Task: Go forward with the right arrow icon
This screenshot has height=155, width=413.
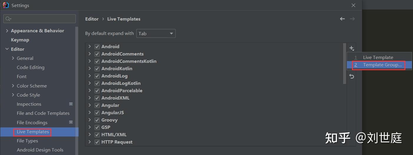Action: click(352, 19)
